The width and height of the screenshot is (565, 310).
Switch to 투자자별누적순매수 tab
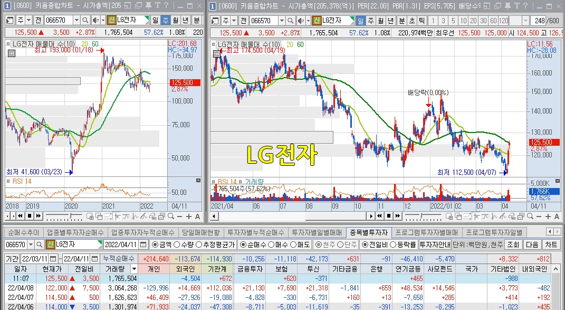(x=256, y=232)
